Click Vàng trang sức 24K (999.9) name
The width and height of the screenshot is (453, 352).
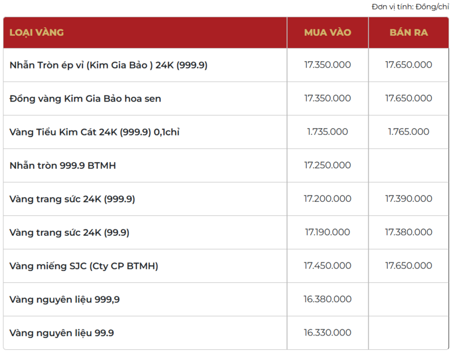(x=72, y=199)
